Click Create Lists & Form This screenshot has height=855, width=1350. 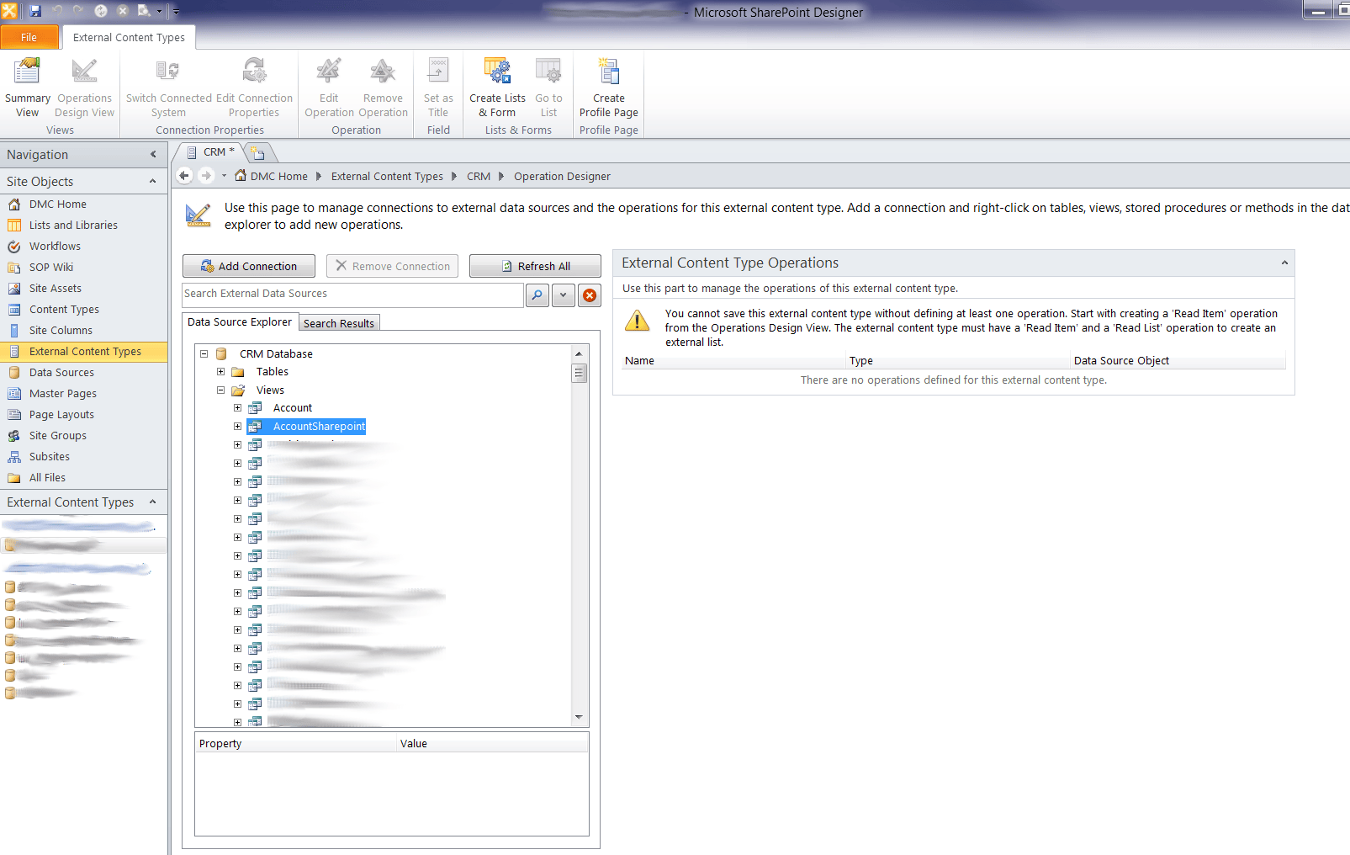[x=497, y=88]
